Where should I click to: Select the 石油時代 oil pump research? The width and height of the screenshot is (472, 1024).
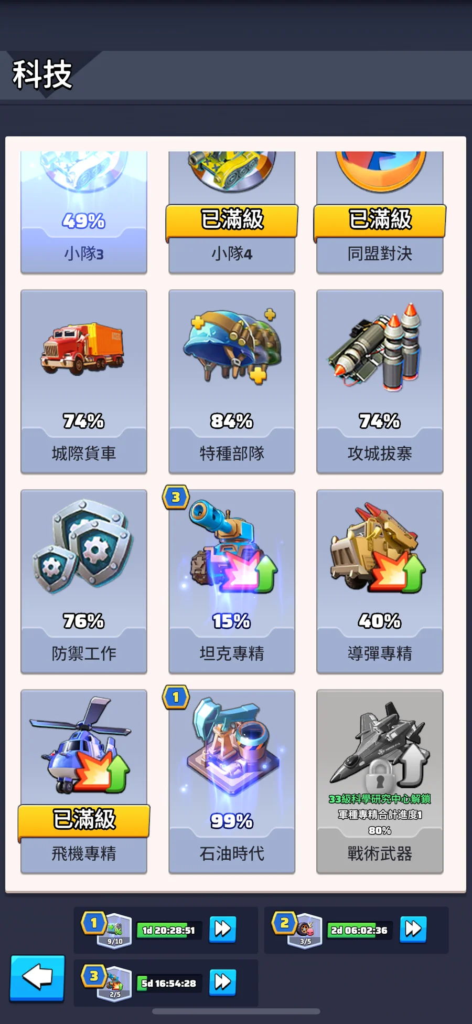pyautogui.click(x=232, y=782)
